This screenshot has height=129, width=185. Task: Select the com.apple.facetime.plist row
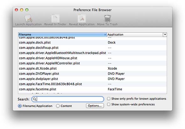click(92, 89)
